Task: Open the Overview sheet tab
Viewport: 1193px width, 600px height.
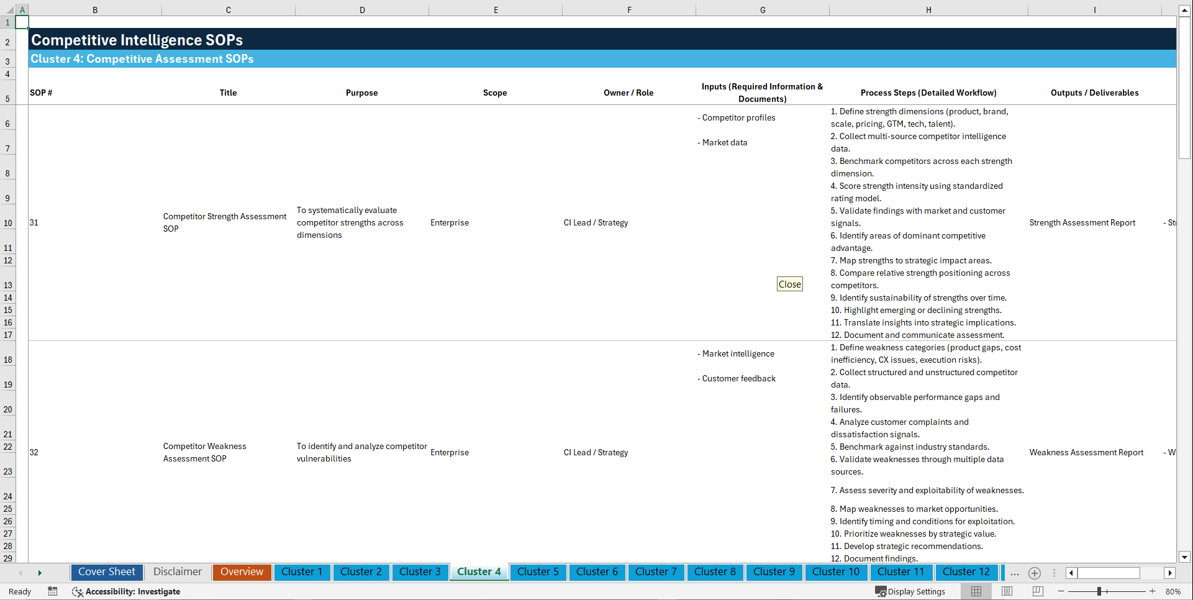Action: coord(242,571)
